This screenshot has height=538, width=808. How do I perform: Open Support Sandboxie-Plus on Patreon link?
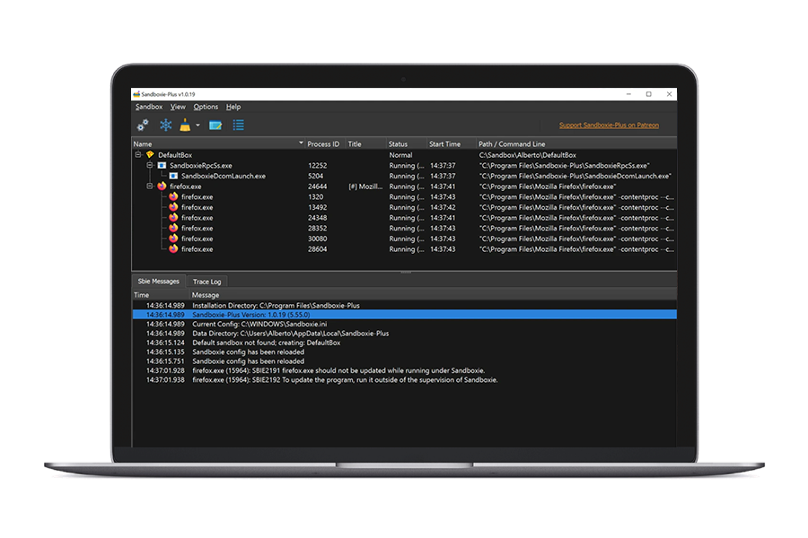(609, 126)
